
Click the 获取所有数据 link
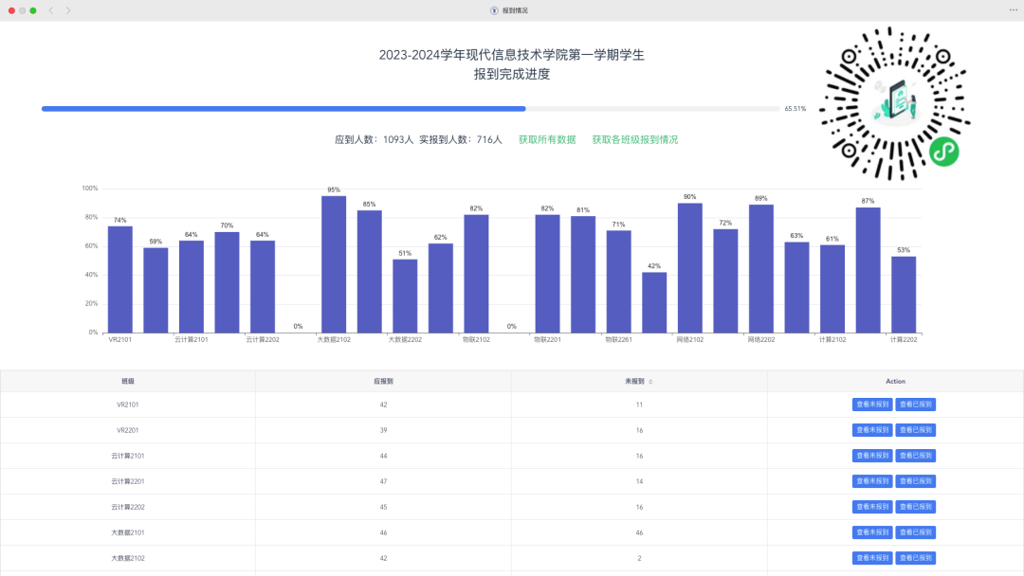click(547, 139)
